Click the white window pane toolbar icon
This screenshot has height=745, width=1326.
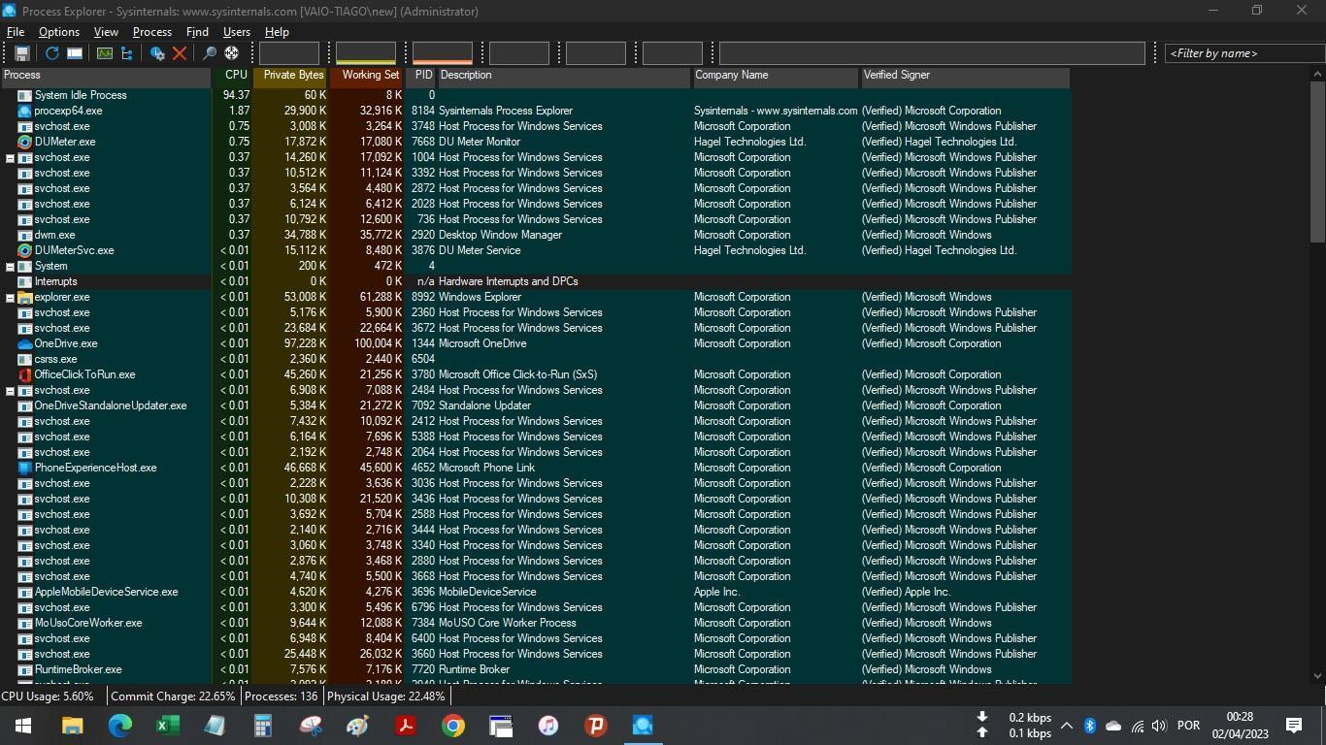pos(74,53)
